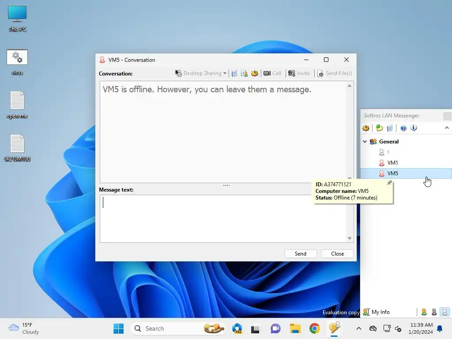Click the splitter handle dots between conversation and message

(x=226, y=185)
